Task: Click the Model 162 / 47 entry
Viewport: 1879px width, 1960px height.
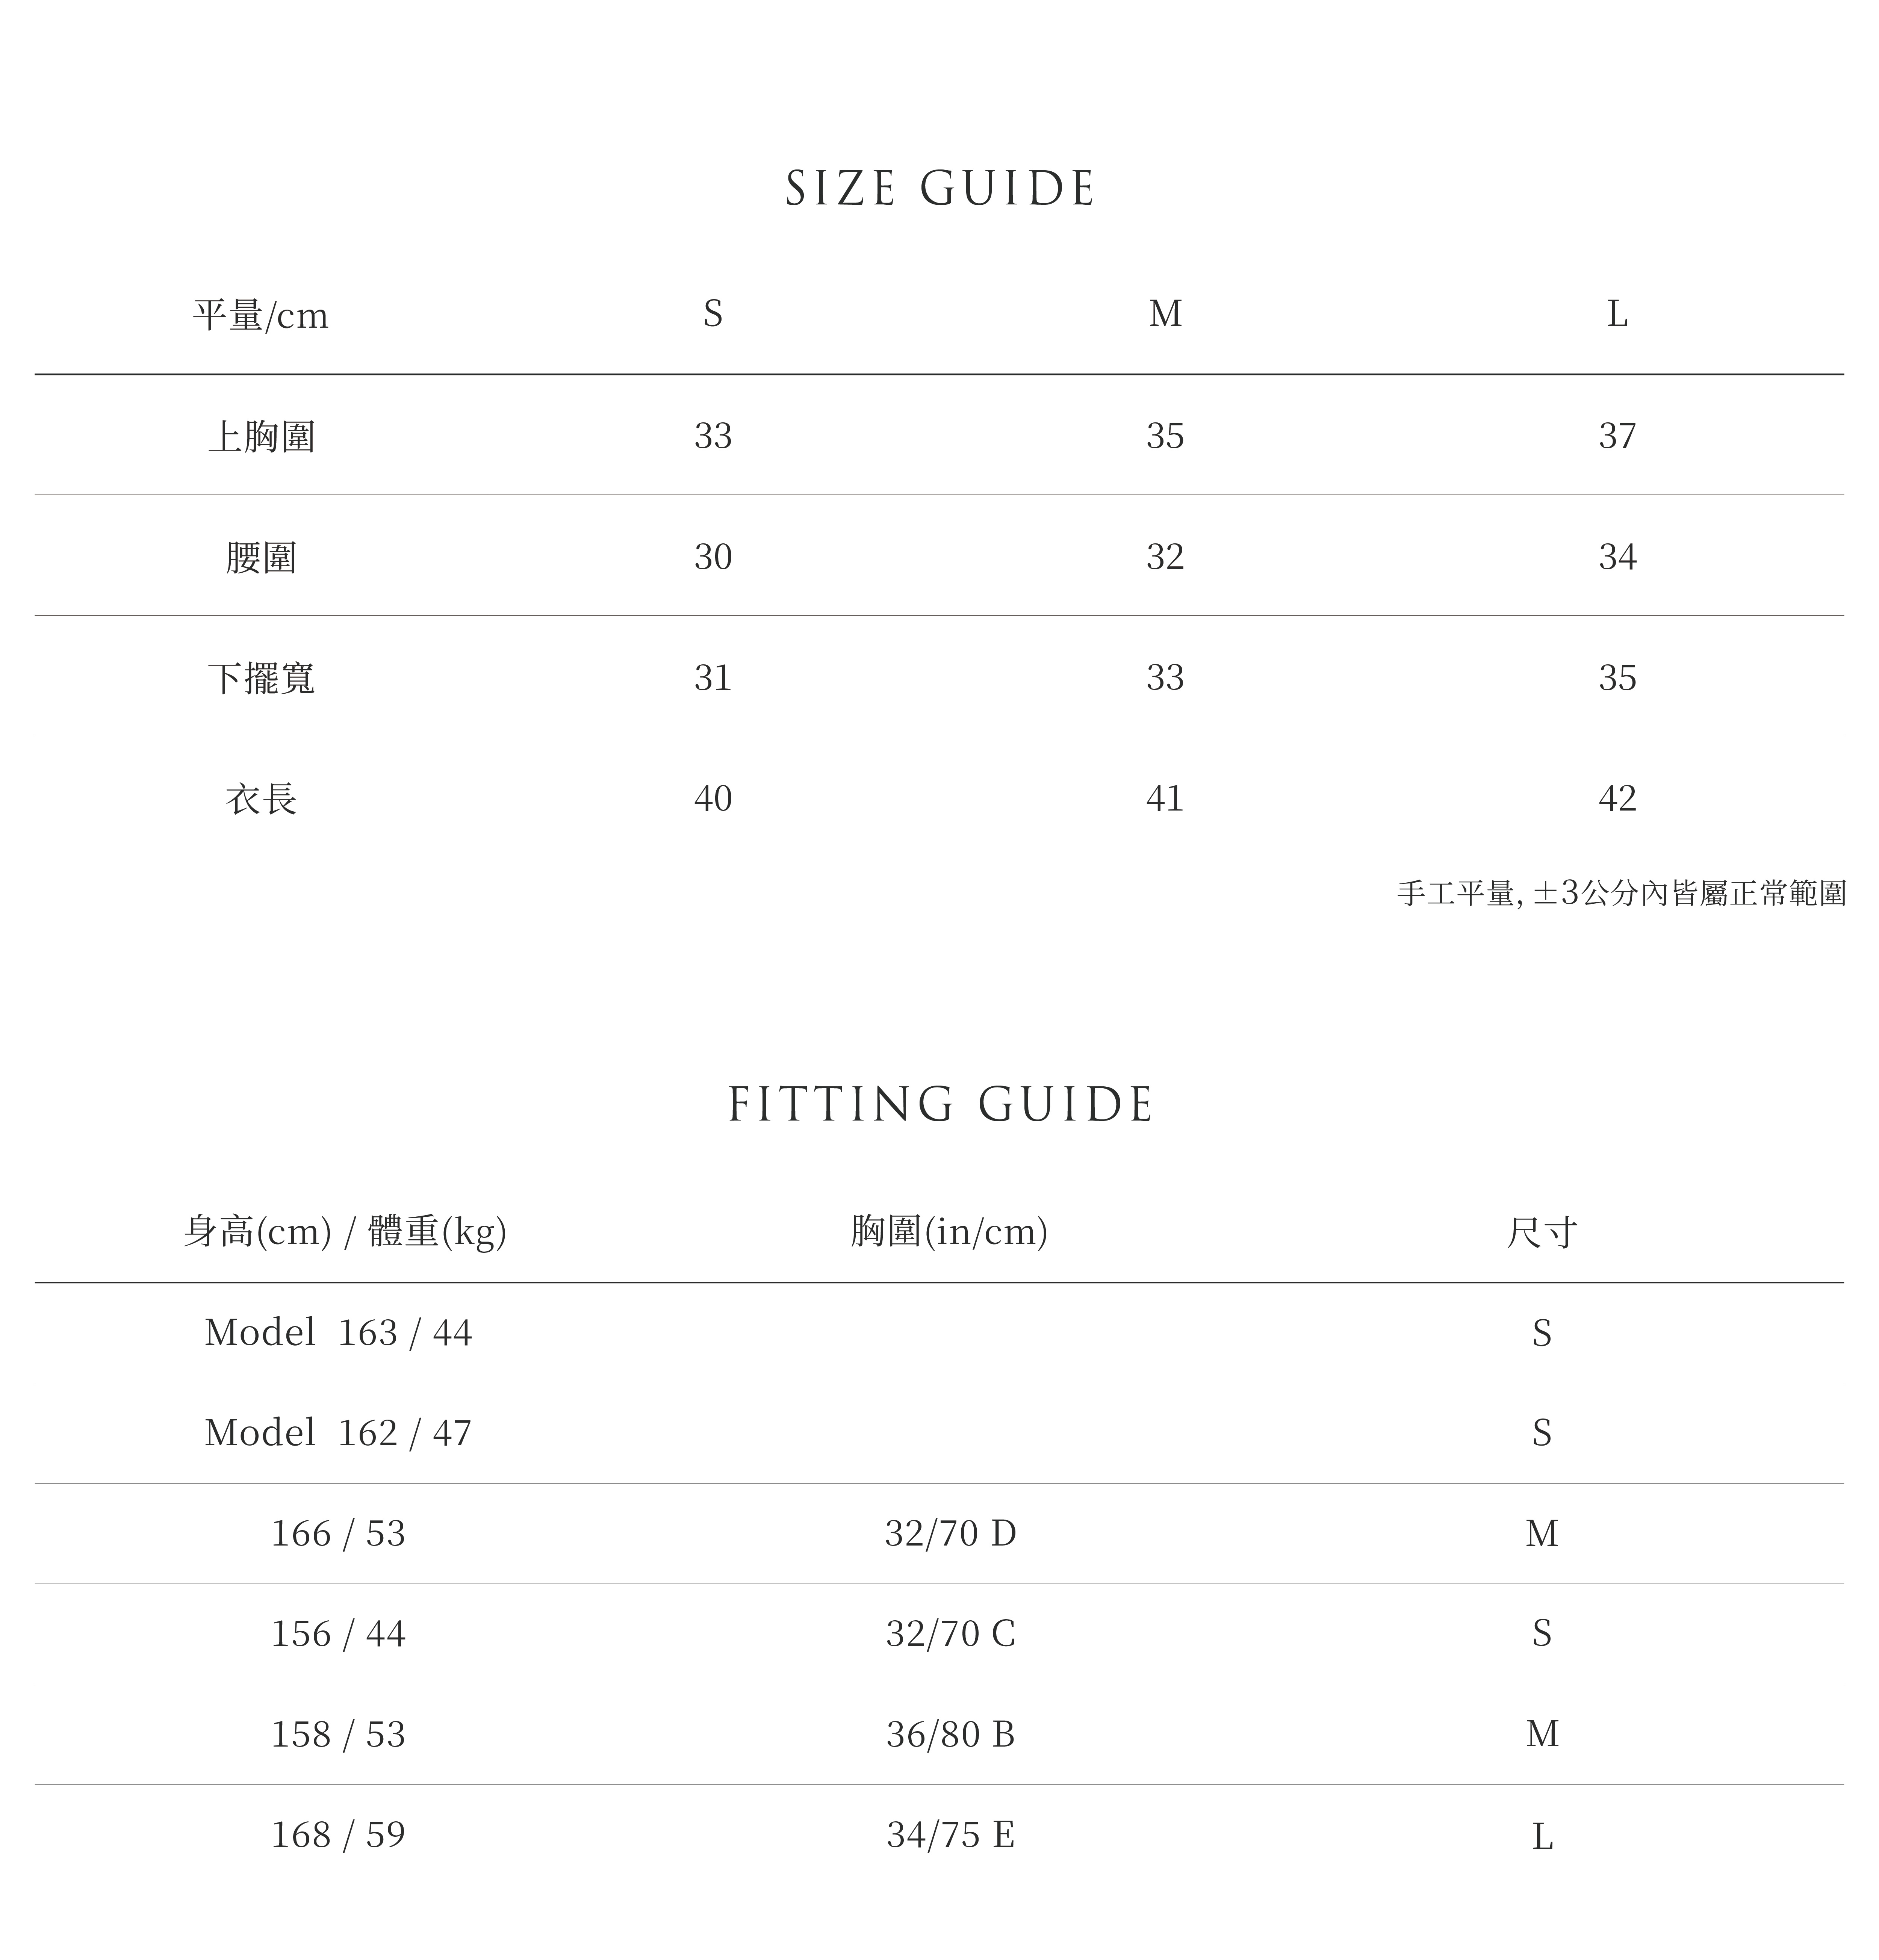Action: pyautogui.click(x=338, y=1433)
